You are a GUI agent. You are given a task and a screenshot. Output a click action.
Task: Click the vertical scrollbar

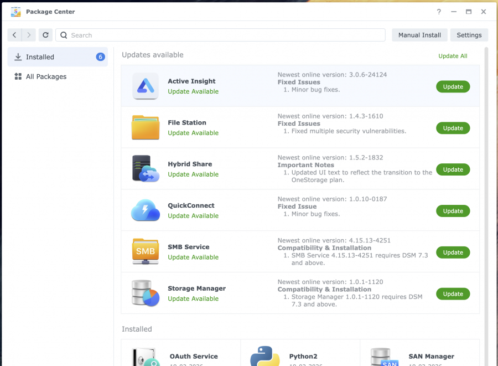tap(486, 207)
